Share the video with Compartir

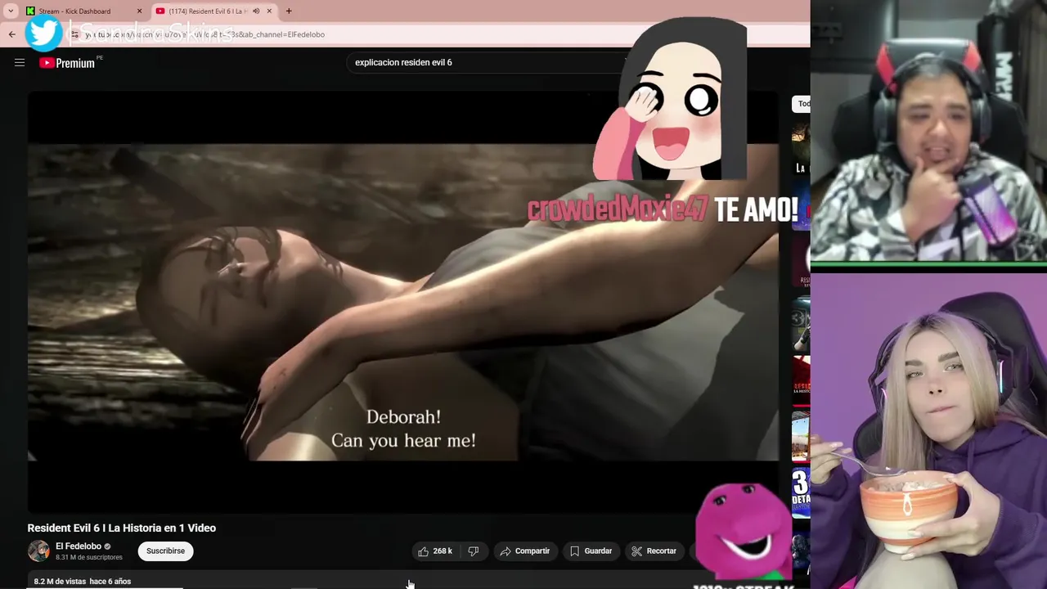coord(525,551)
